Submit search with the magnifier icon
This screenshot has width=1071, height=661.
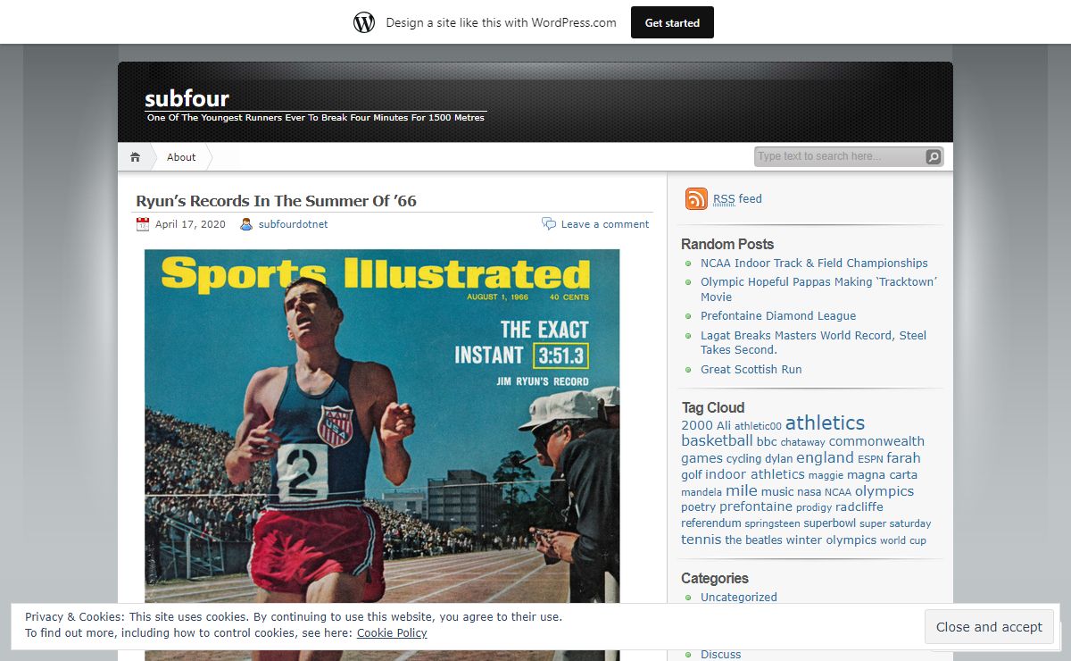pyautogui.click(x=933, y=157)
